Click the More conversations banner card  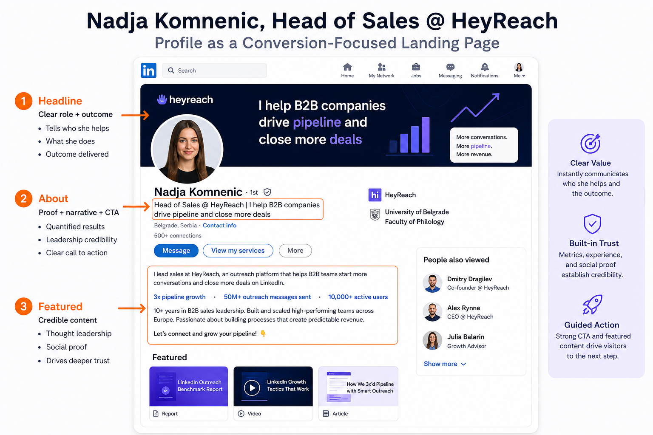(x=484, y=145)
